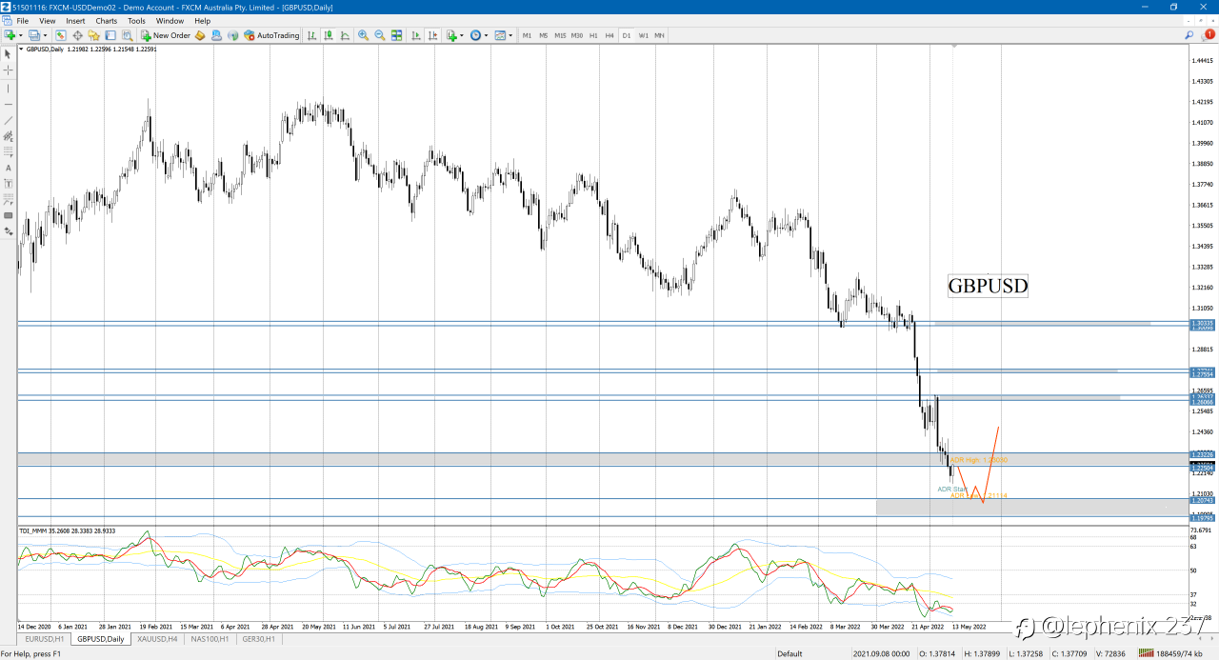This screenshot has height=660, width=1219.
Task: Switch to M1 timeframe
Action: tap(527, 35)
